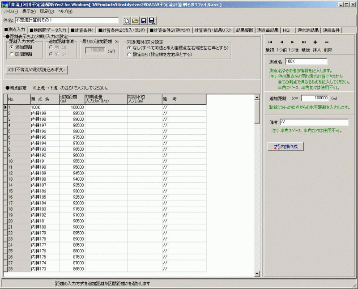
Task: Go to next record with 1つ後 arrow
Action: (293, 42)
